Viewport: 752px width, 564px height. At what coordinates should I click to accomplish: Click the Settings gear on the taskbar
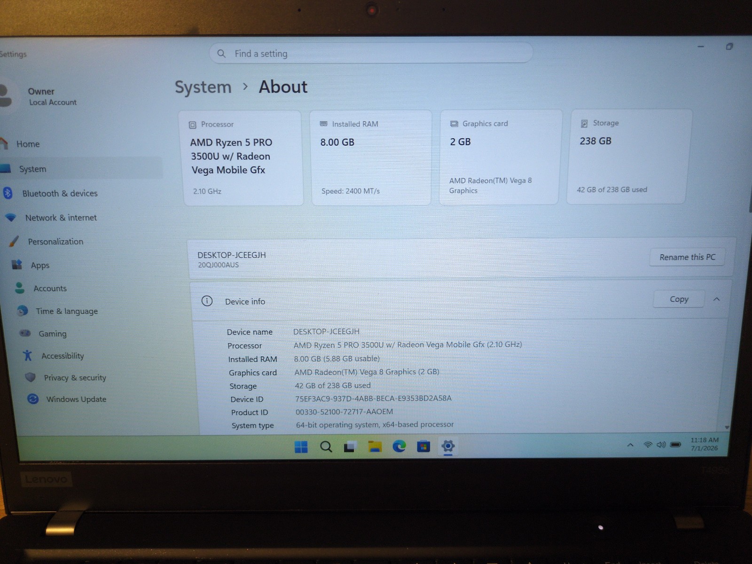(x=448, y=446)
